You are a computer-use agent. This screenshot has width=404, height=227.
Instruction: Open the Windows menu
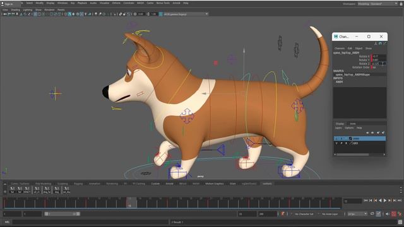click(x=62, y=3)
